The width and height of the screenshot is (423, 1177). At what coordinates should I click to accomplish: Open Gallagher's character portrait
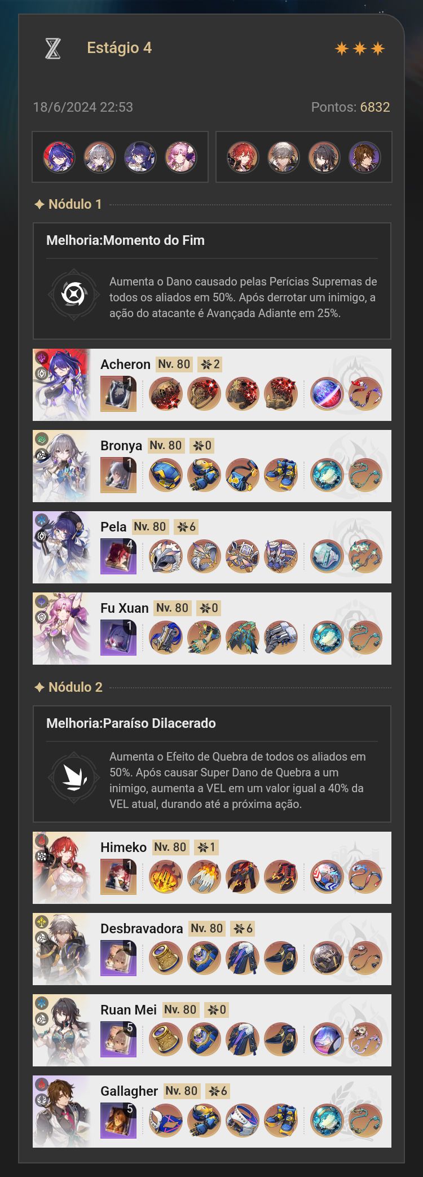point(62,1112)
